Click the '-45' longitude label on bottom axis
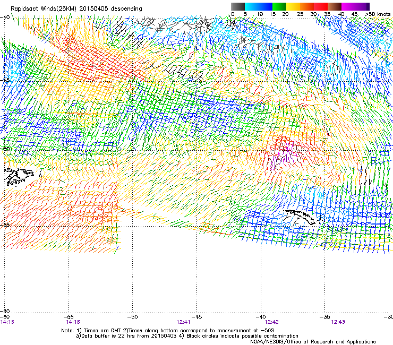The width and height of the screenshot is (393, 345). (197, 317)
